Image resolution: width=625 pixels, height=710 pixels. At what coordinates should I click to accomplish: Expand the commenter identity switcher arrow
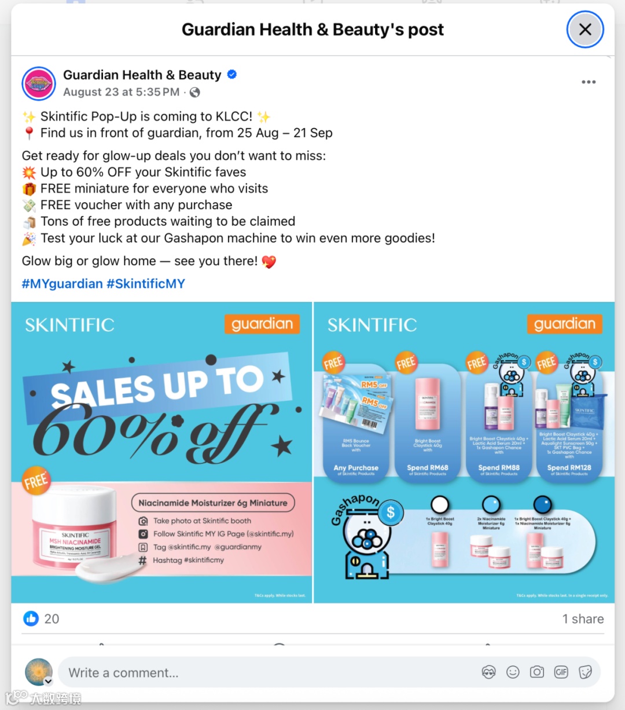point(49,682)
